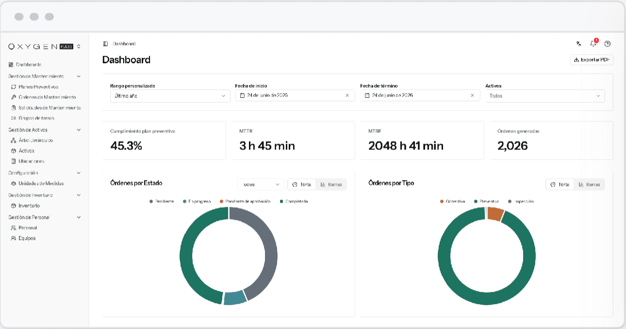Click the Dashboards grid icon
The width and height of the screenshot is (626, 329).
11,65
